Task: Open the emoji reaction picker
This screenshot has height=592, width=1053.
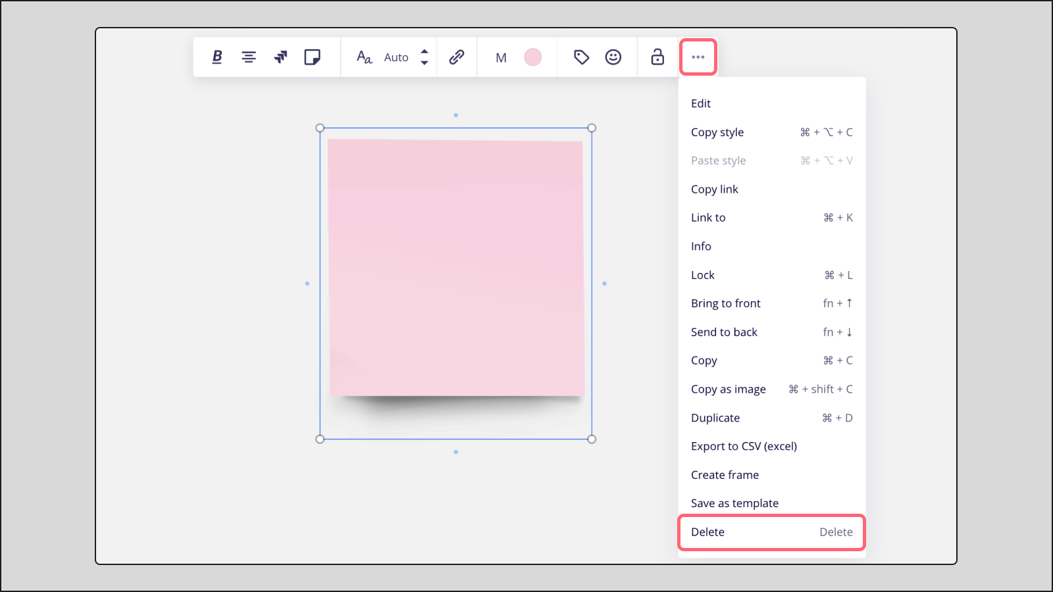Action: tap(613, 57)
